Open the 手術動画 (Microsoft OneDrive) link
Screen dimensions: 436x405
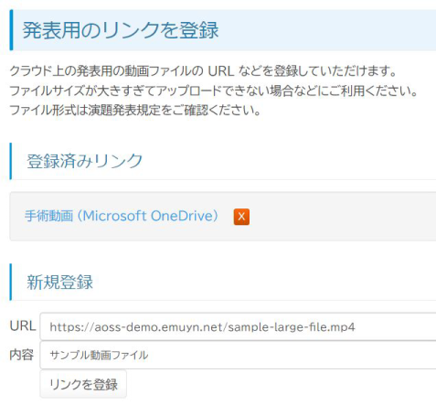(122, 216)
